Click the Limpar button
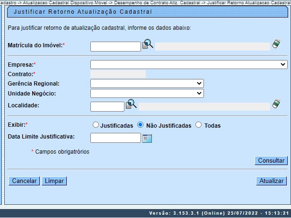 tap(54, 181)
